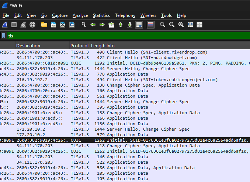Viewport: 250px width, 182px height.
Task: Open the Statistics menu
Action: 101,15
